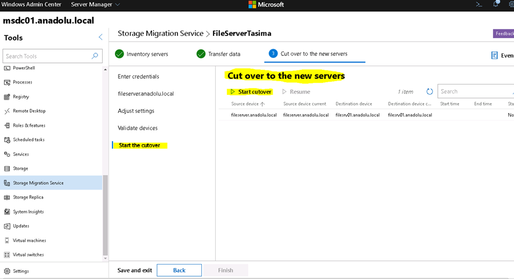The width and height of the screenshot is (514, 279).
Task: Open the Updates icon
Action: pos(7,226)
